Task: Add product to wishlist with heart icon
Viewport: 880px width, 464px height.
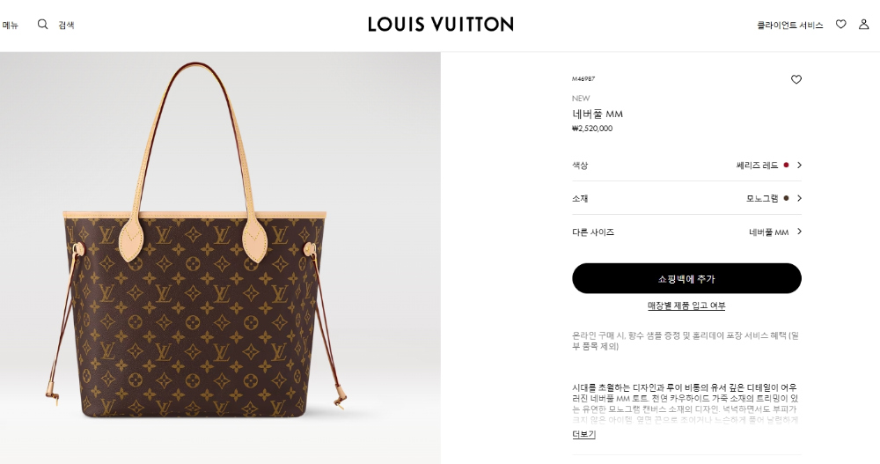Action: point(796,79)
